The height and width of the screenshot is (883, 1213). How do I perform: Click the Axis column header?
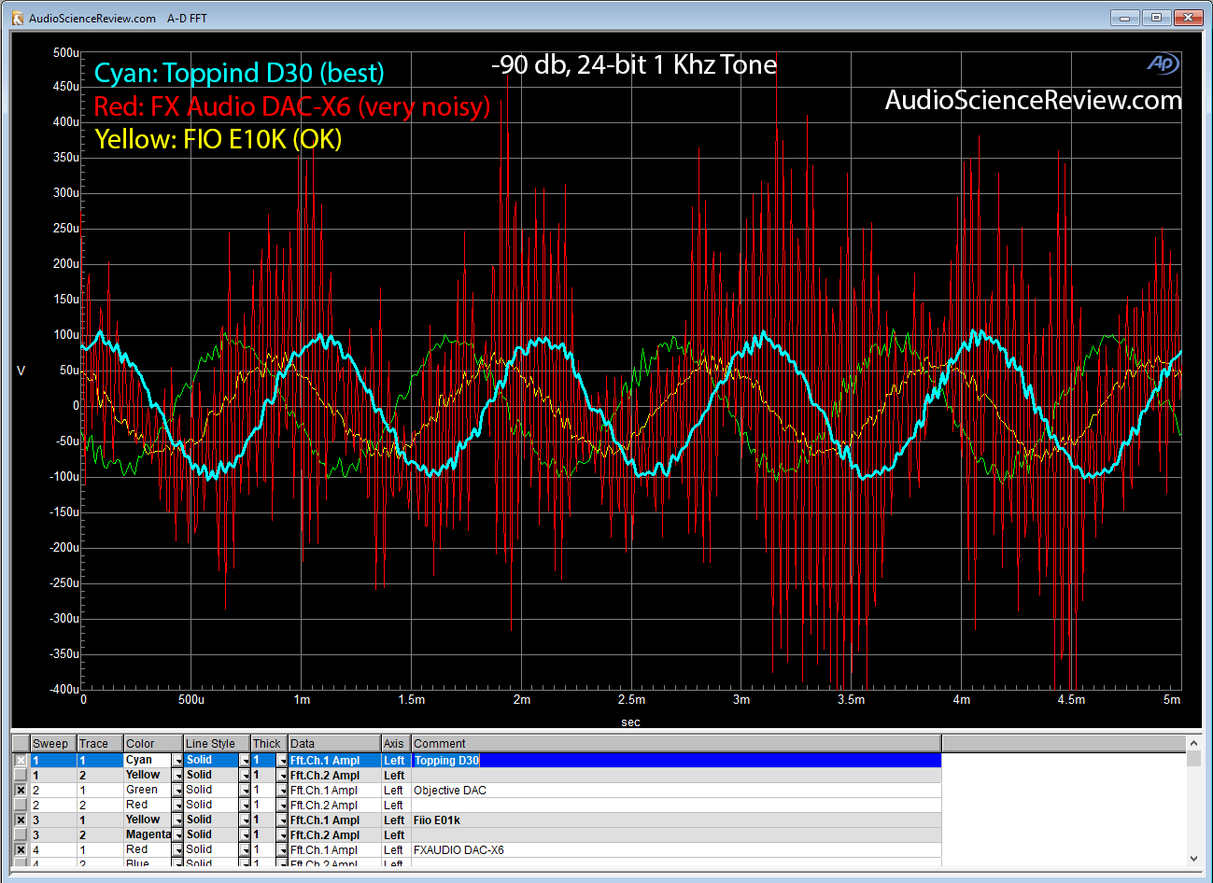tap(396, 744)
